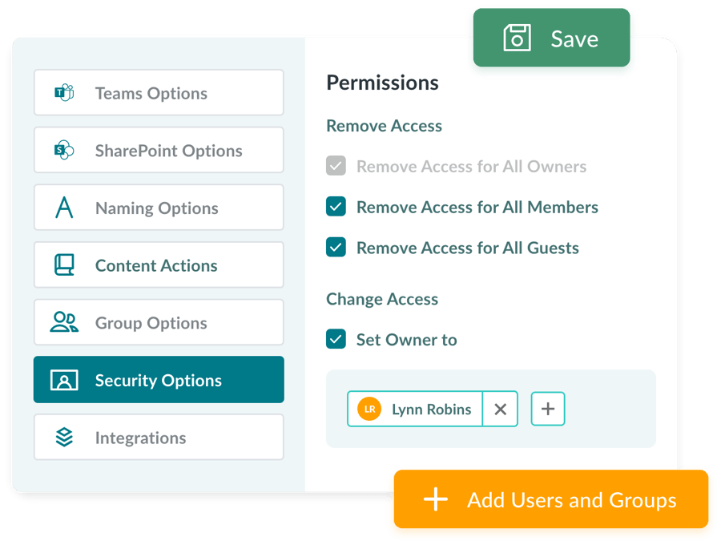Open the Teams Options tab
The width and height of the screenshot is (721, 545).
coord(159,92)
